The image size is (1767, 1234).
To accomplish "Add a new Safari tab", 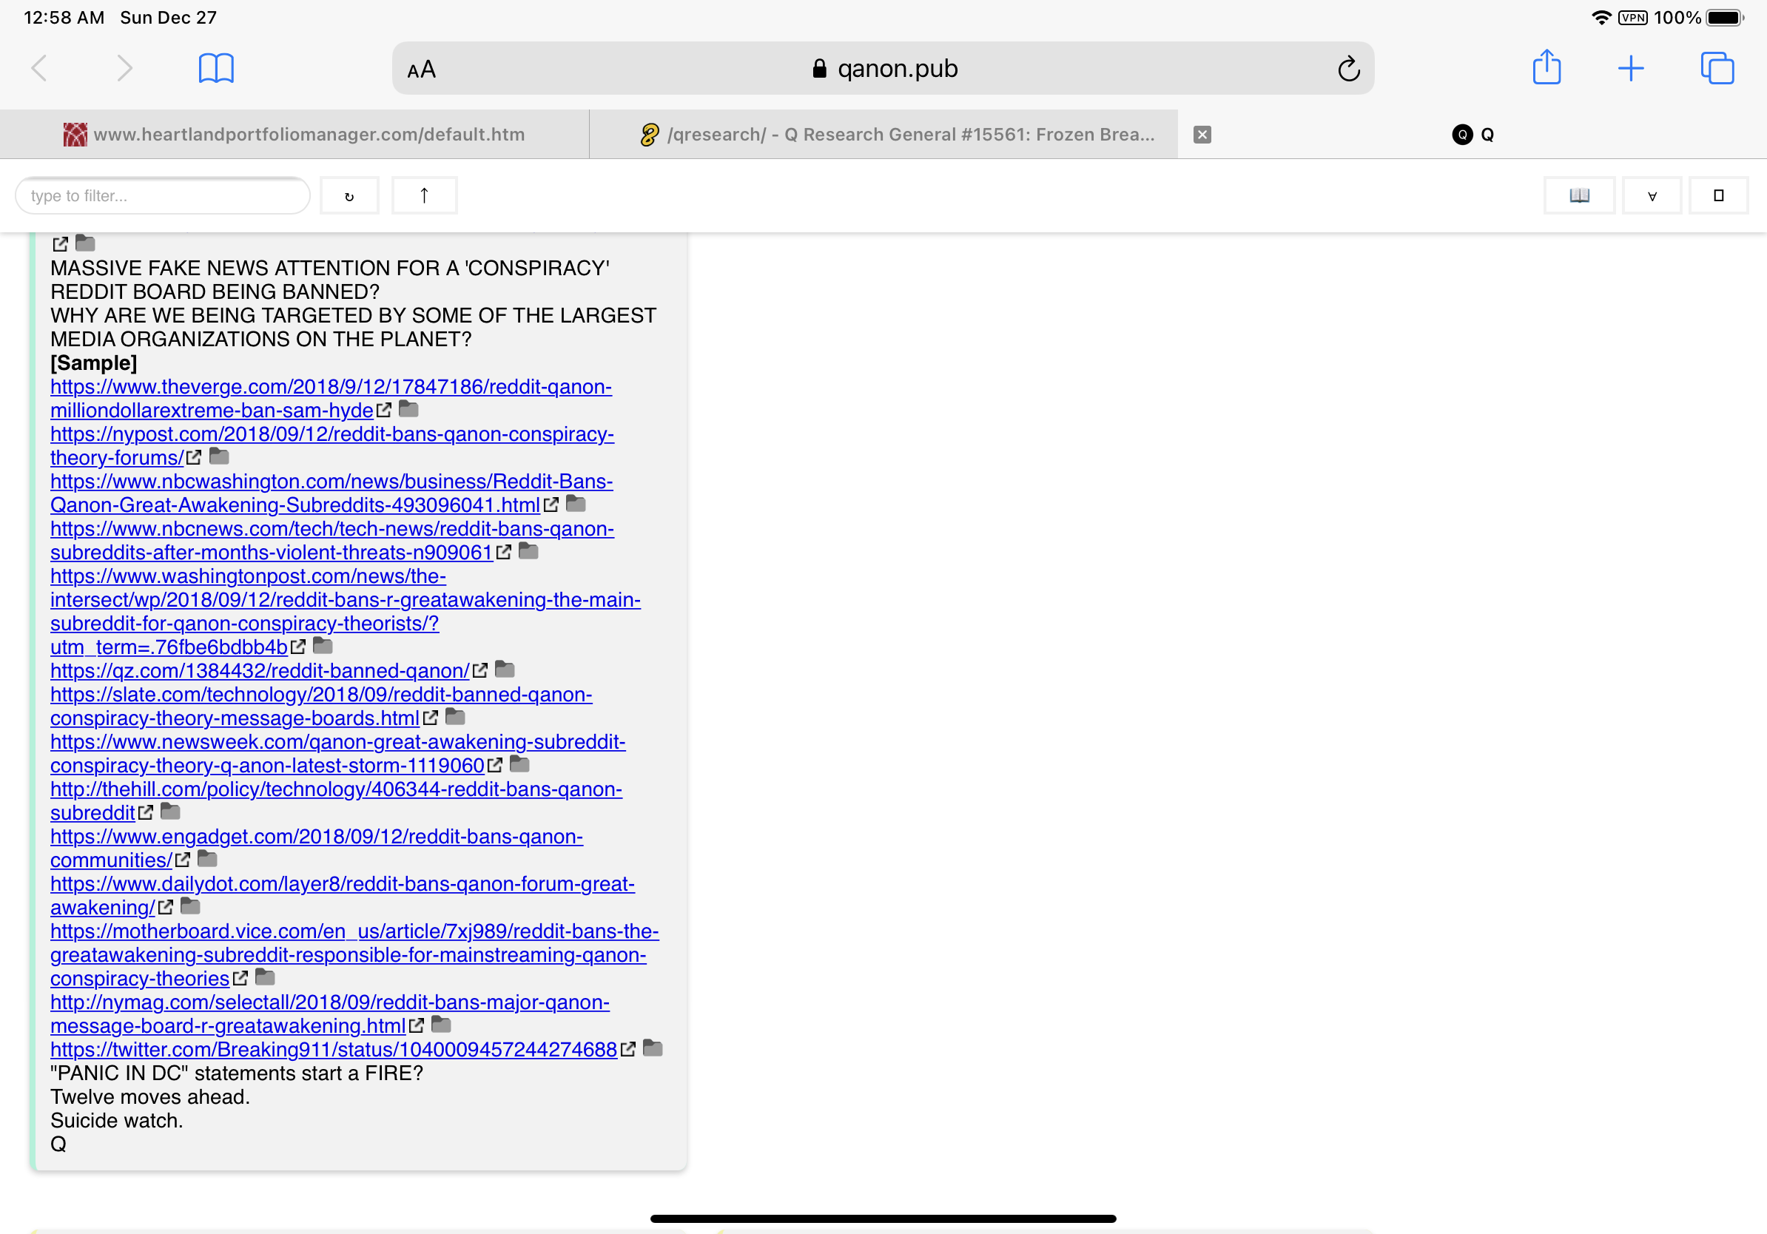I will click(1631, 69).
